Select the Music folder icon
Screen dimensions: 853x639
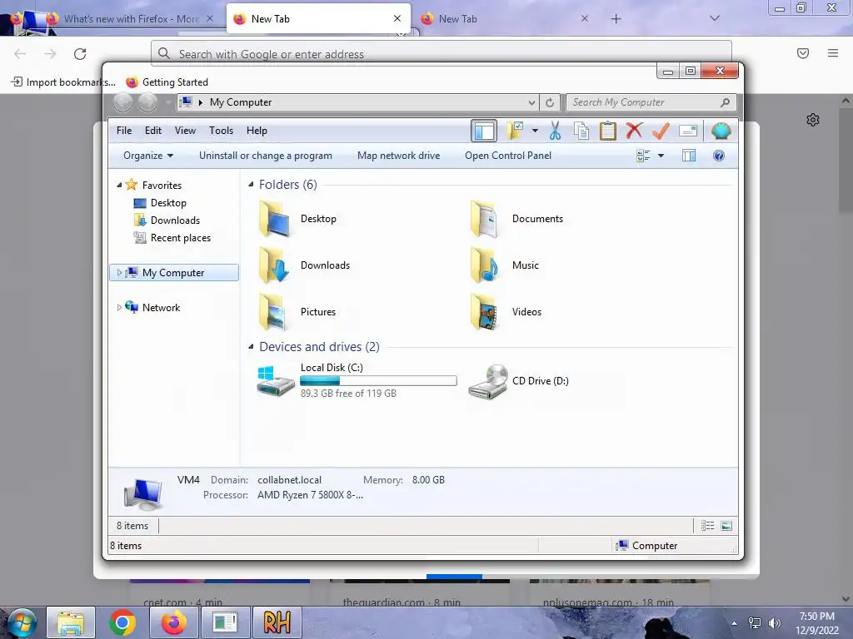pyautogui.click(x=485, y=265)
